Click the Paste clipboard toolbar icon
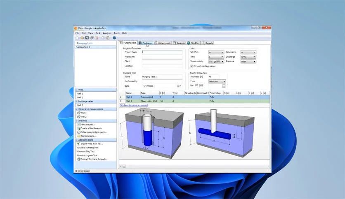The image size is (345, 199). (x=108, y=38)
